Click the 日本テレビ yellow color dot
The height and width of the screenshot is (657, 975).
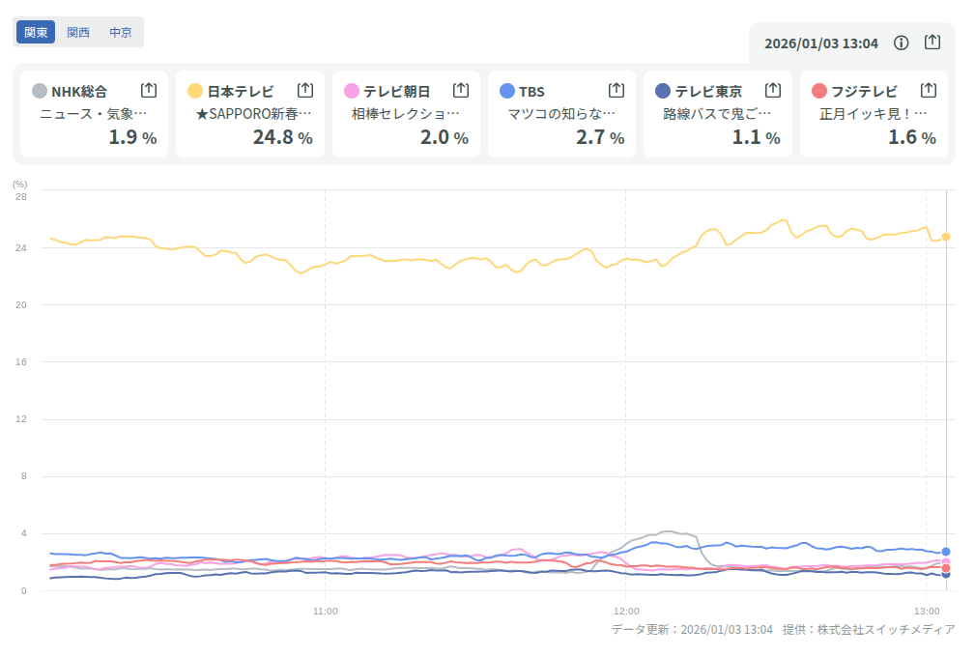click(x=195, y=91)
